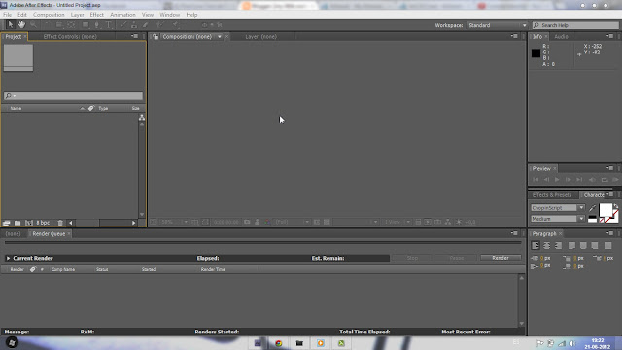Switch to Effect Controls (none) tab

coord(70,37)
